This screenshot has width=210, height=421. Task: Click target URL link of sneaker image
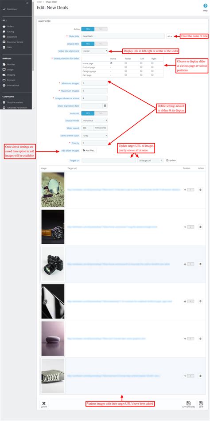pyautogui.click(x=113, y=376)
